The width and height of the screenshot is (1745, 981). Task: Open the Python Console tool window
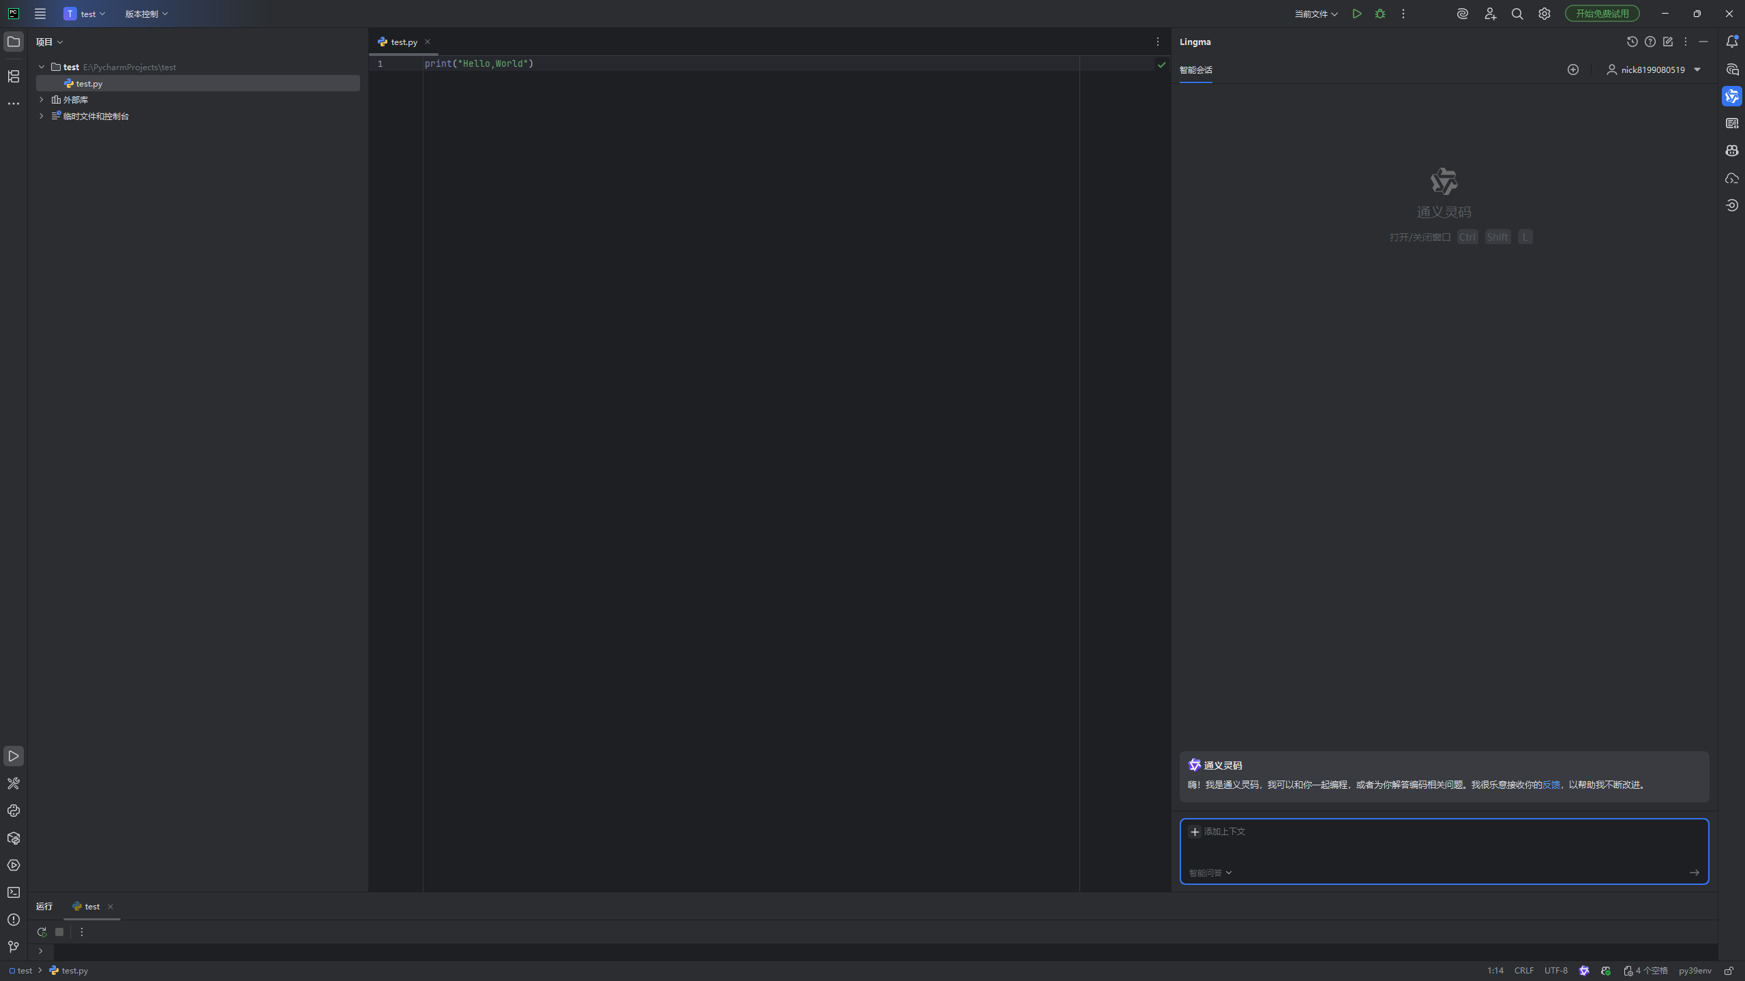click(x=14, y=811)
